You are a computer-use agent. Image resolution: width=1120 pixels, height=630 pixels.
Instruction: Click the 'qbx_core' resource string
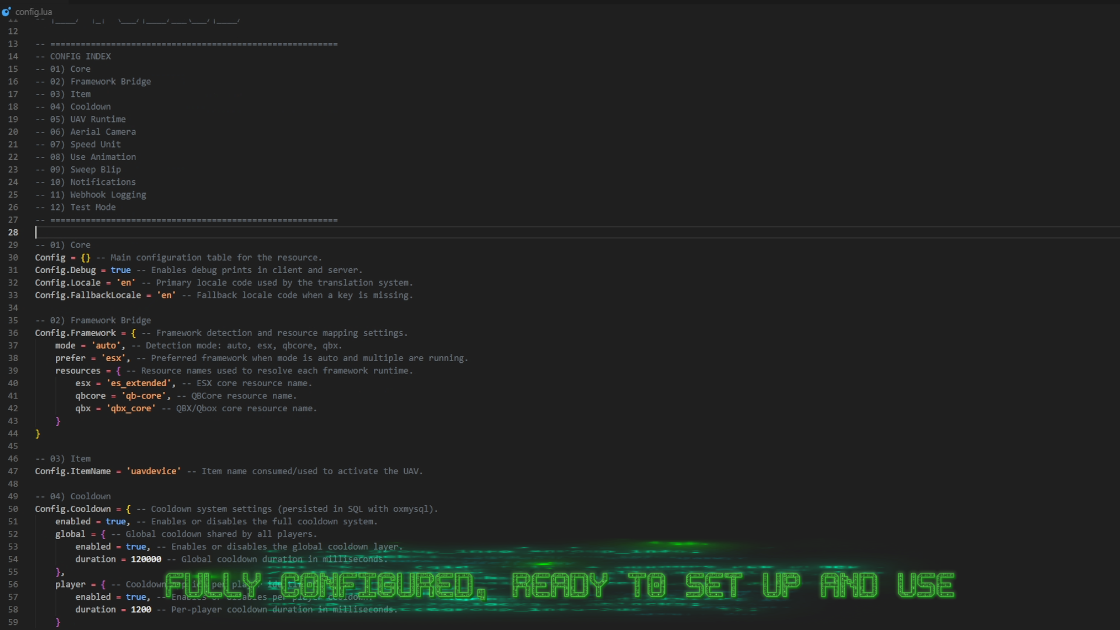131,408
